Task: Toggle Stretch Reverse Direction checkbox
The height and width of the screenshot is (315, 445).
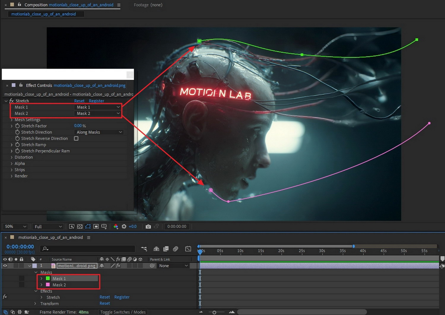Action: tap(76, 138)
